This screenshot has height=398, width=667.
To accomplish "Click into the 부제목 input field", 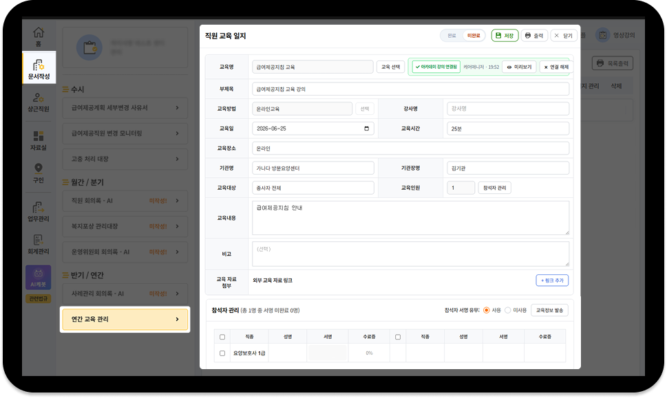I will (x=410, y=89).
